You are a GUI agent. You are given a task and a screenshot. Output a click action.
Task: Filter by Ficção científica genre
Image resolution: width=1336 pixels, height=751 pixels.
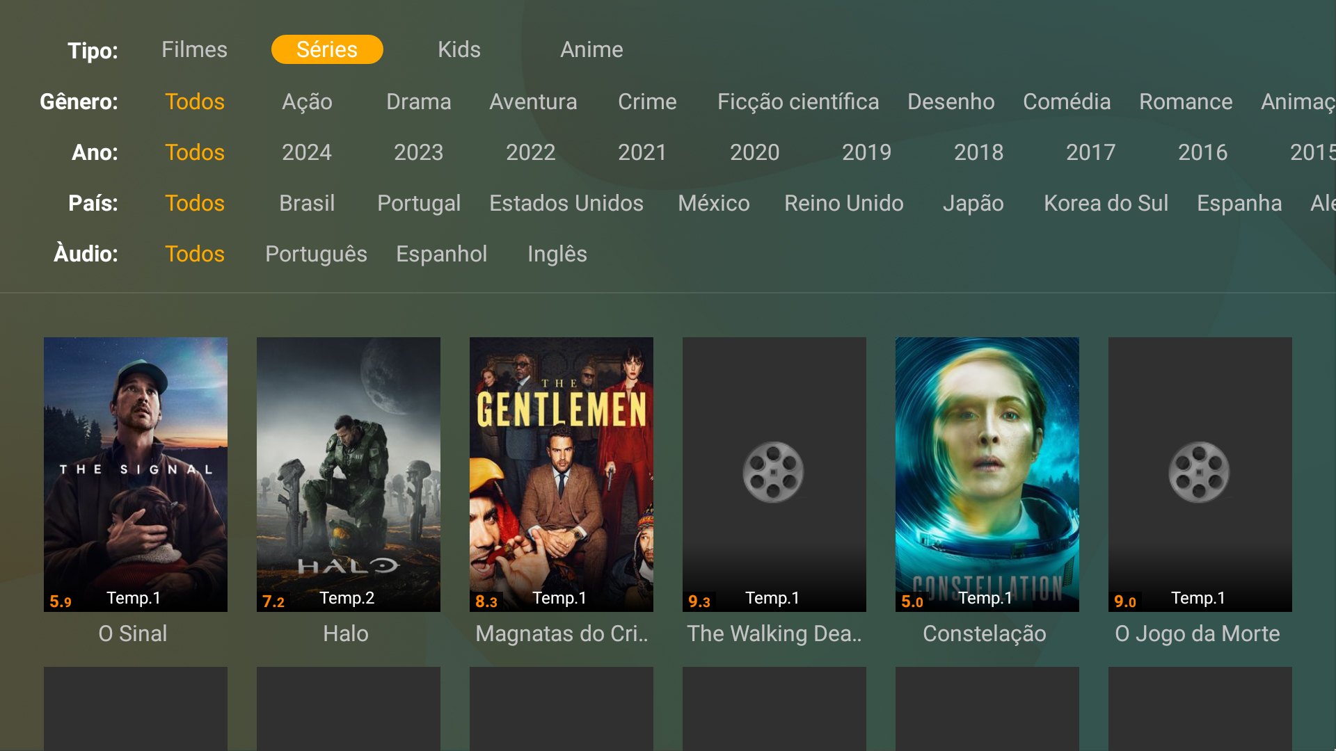click(798, 102)
